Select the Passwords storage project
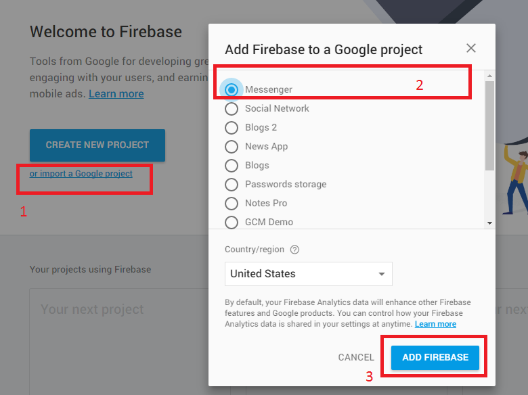This screenshot has height=395, width=528. pyautogui.click(x=232, y=184)
